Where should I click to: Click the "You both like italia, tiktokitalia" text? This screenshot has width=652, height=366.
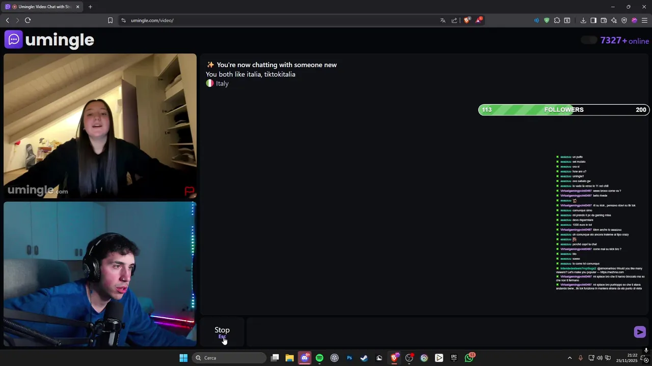251,74
